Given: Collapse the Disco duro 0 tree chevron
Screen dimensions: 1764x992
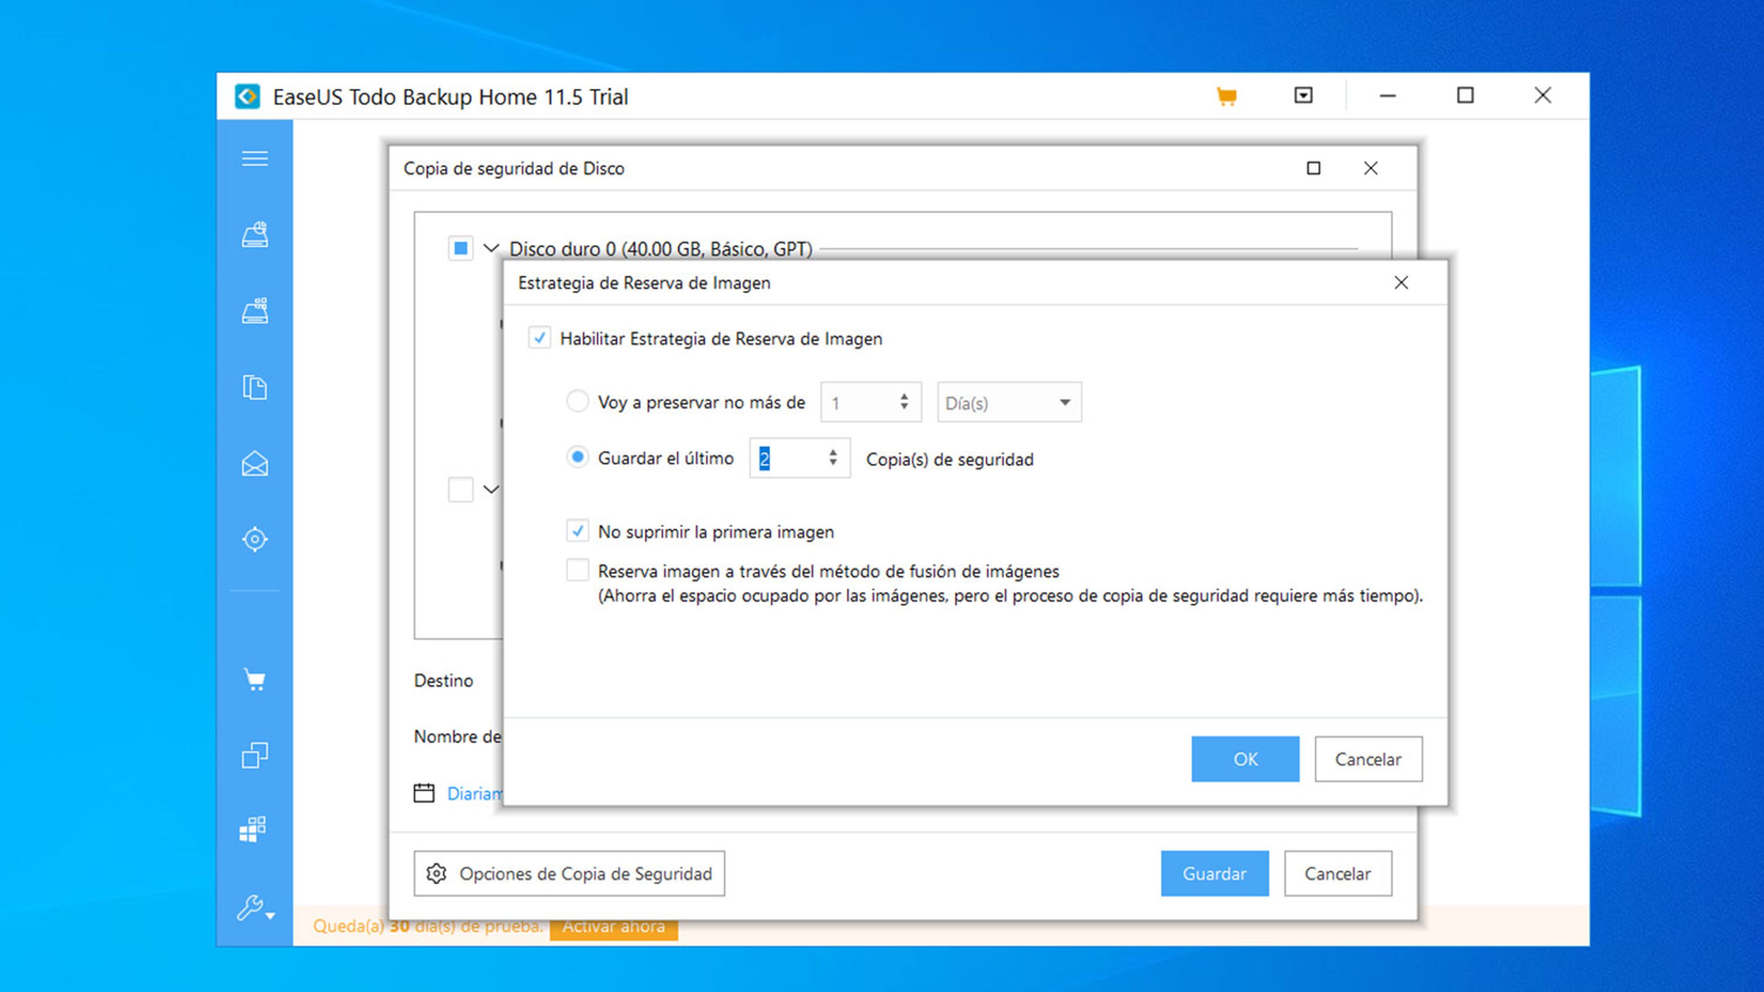Looking at the screenshot, I should 491,248.
